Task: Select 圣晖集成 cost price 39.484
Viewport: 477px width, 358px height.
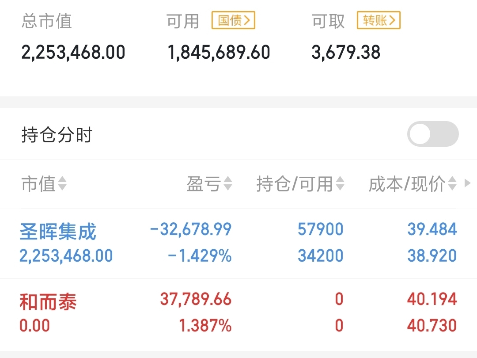Action: click(432, 229)
